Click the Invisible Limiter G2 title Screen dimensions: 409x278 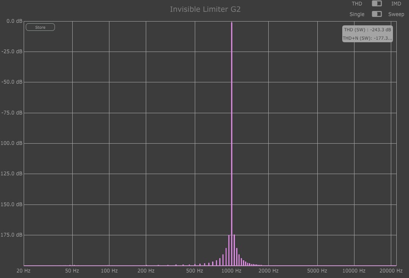205,9
